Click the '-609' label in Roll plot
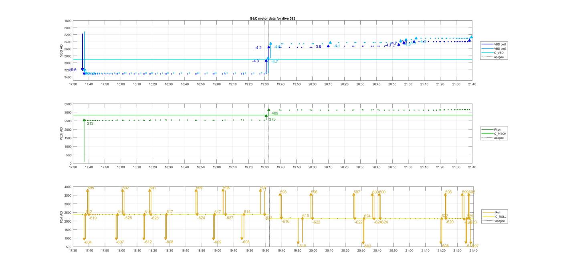This screenshot has width=561, height=277. (217, 242)
